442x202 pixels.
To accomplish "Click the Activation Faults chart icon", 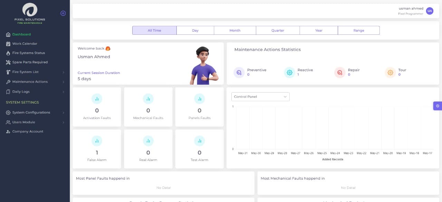I will coord(97,99).
